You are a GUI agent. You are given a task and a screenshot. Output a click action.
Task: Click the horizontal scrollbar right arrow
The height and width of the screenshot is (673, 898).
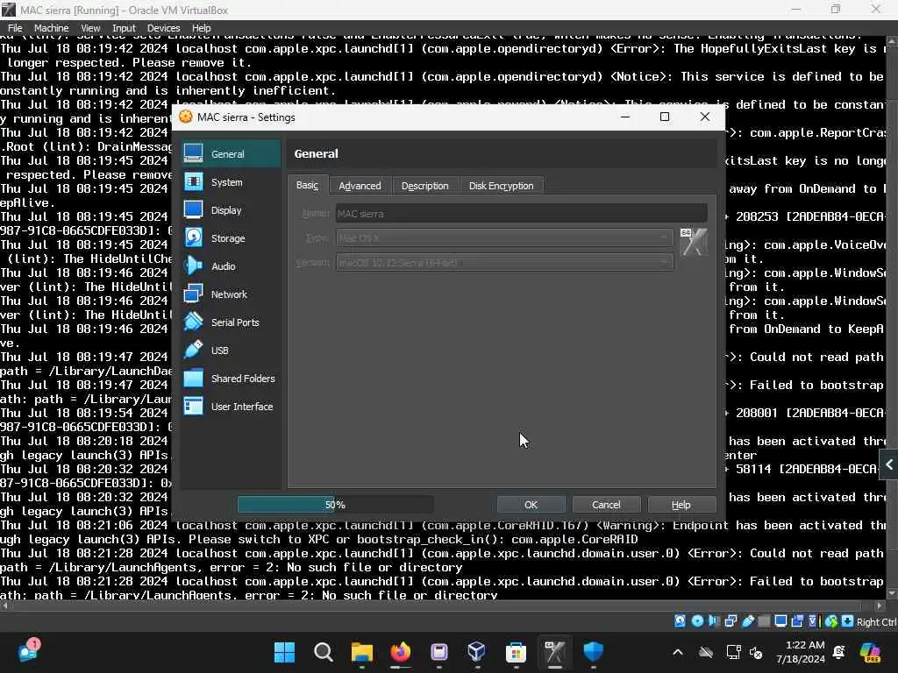click(x=880, y=606)
